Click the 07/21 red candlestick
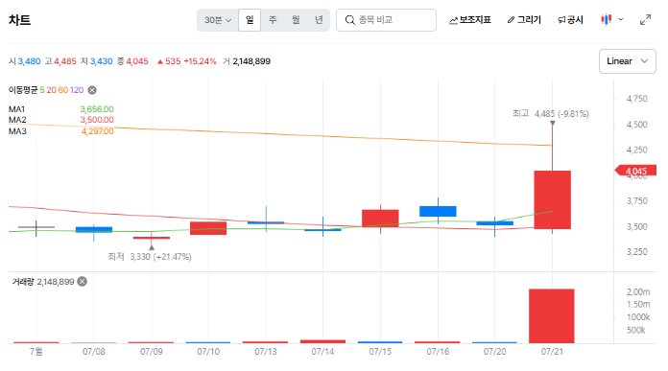 pyautogui.click(x=552, y=200)
